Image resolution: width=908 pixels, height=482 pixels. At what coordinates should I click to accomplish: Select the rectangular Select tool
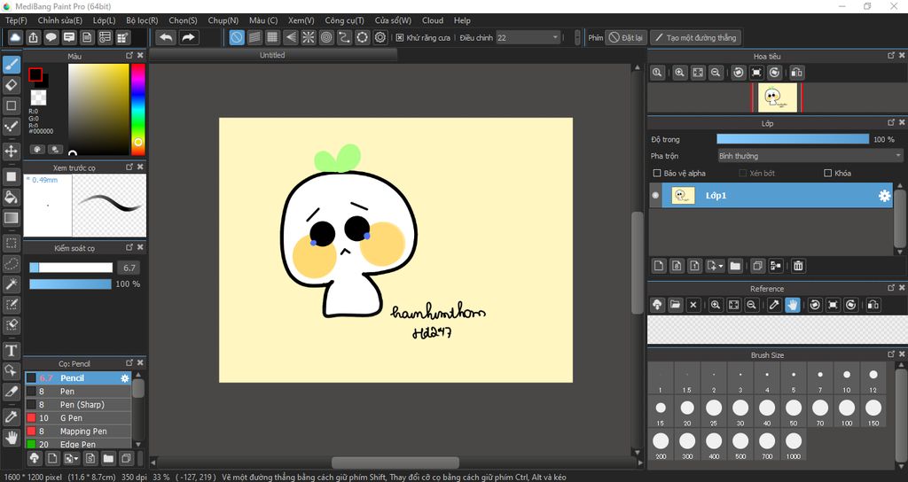(x=11, y=243)
